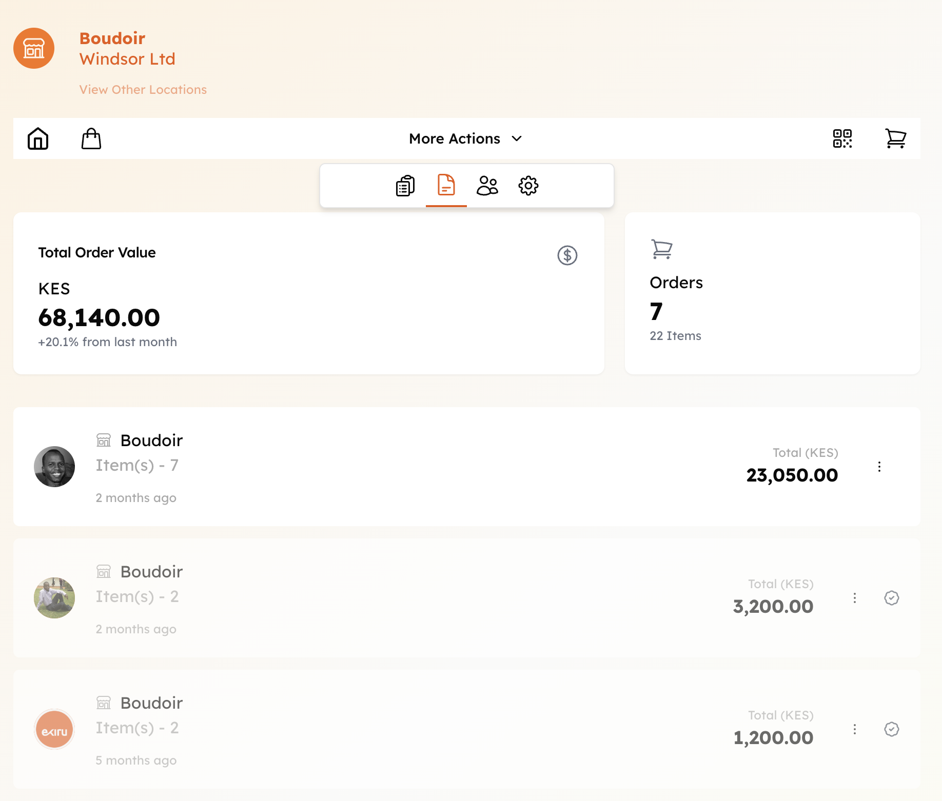Click the dollar sign on Total Order Value

[567, 255]
